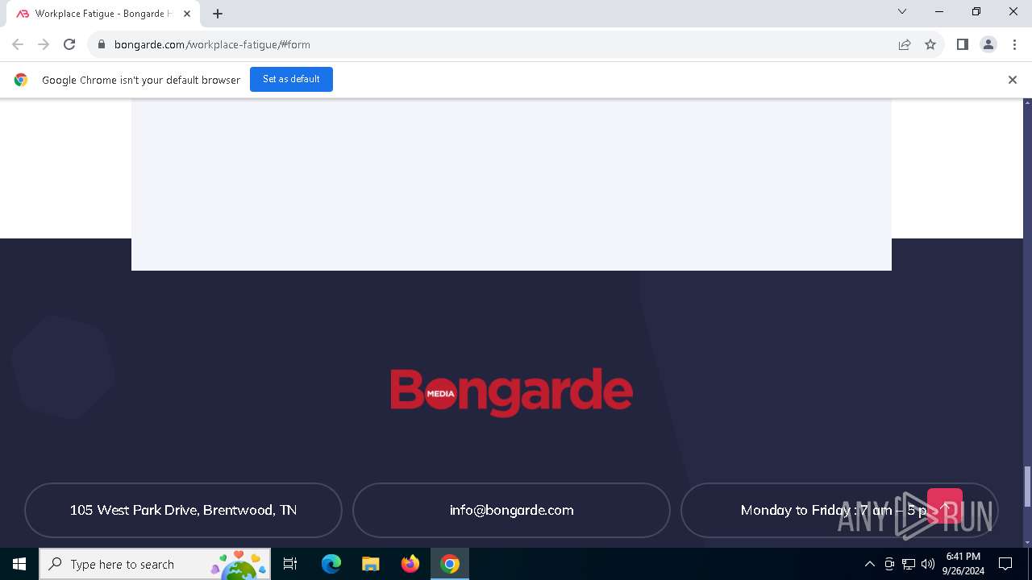Click the Monday to Friday hours button
The height and width of the screenshot is (580, 1032).
[839, 510]
